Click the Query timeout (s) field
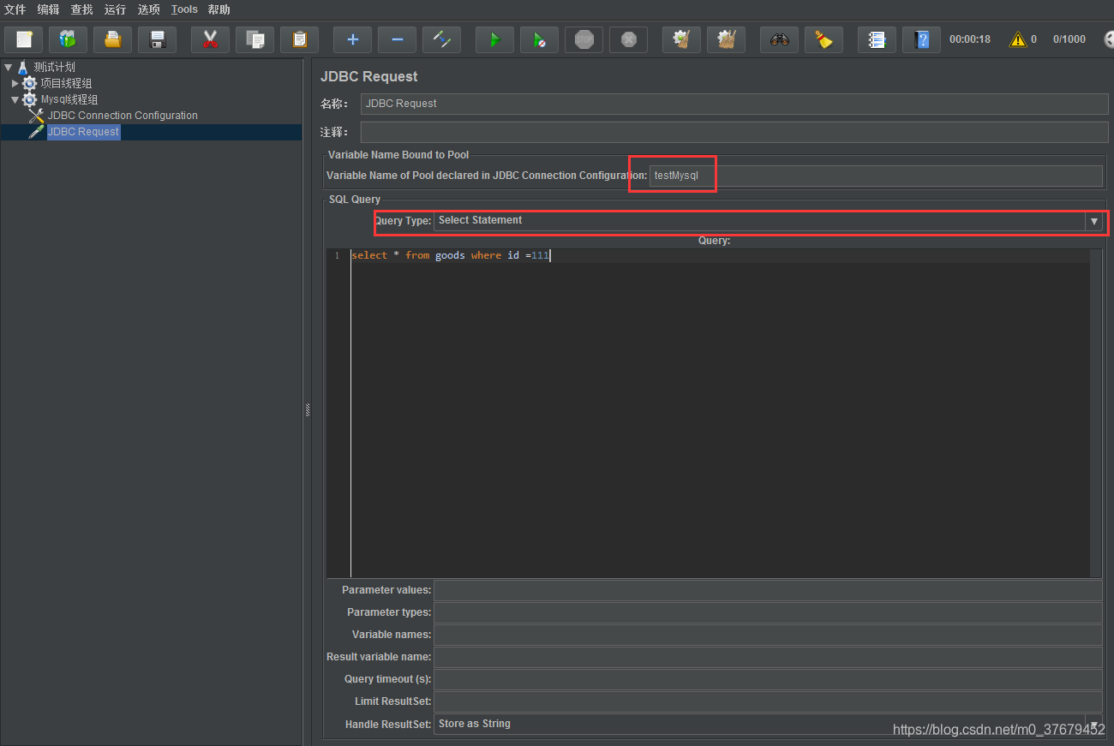This screenshot has height=746, width=1114. (768, 679)
